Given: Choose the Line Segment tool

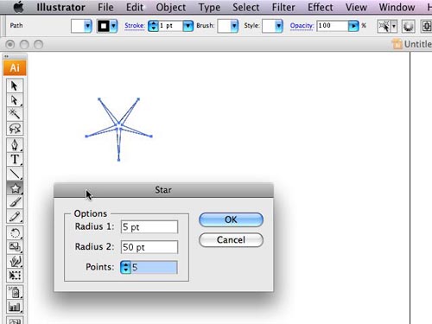Looking at the screenshot, I should (x=15, y=174).
